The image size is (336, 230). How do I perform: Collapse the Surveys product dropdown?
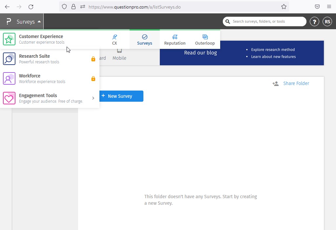point(39,22)
